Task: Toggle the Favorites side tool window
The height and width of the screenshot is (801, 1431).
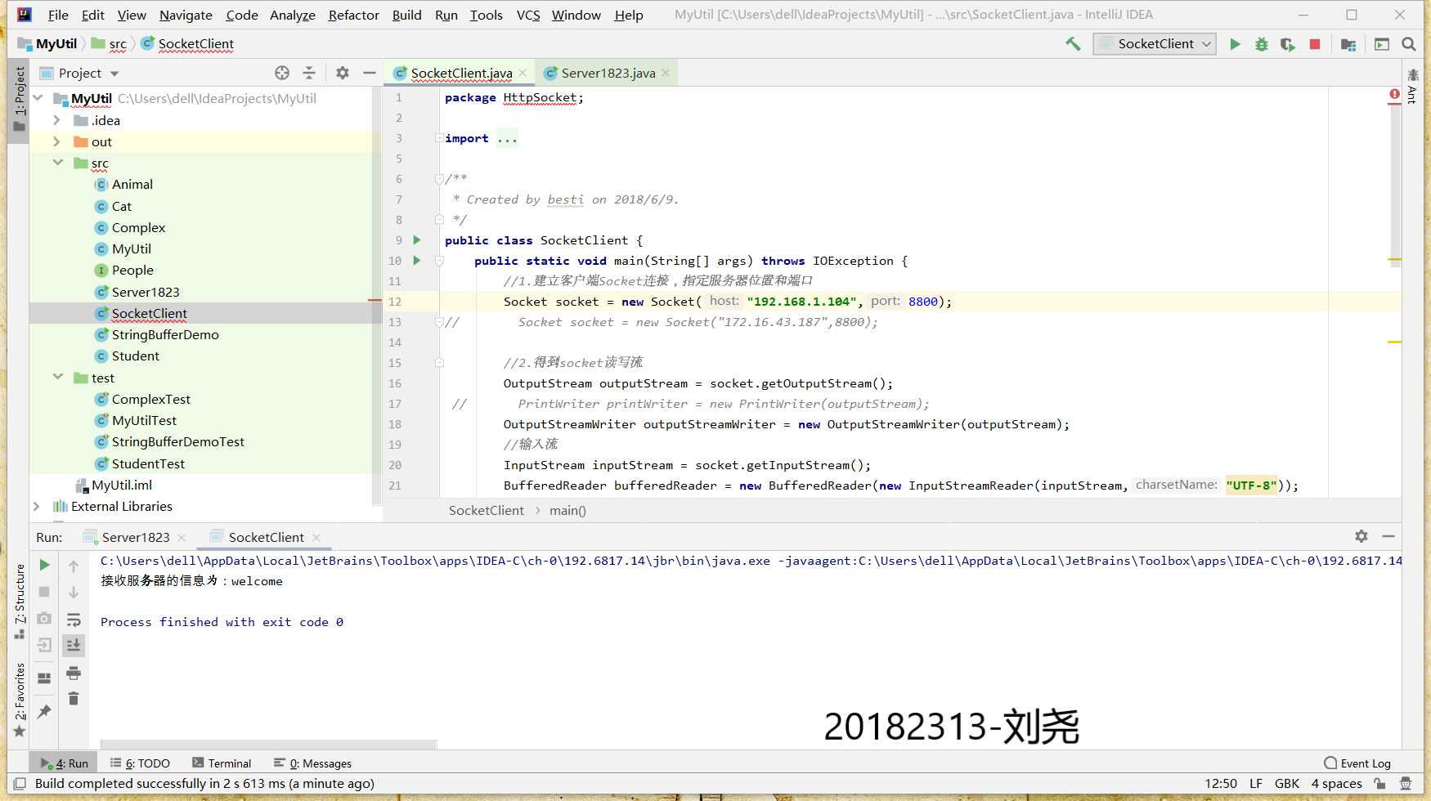Action: pos(20,700)
